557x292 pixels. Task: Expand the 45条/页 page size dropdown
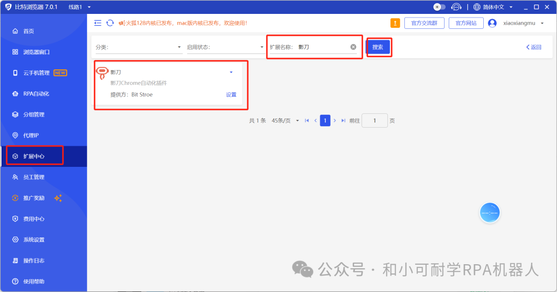pyautogui.click(x=282, y=121)
